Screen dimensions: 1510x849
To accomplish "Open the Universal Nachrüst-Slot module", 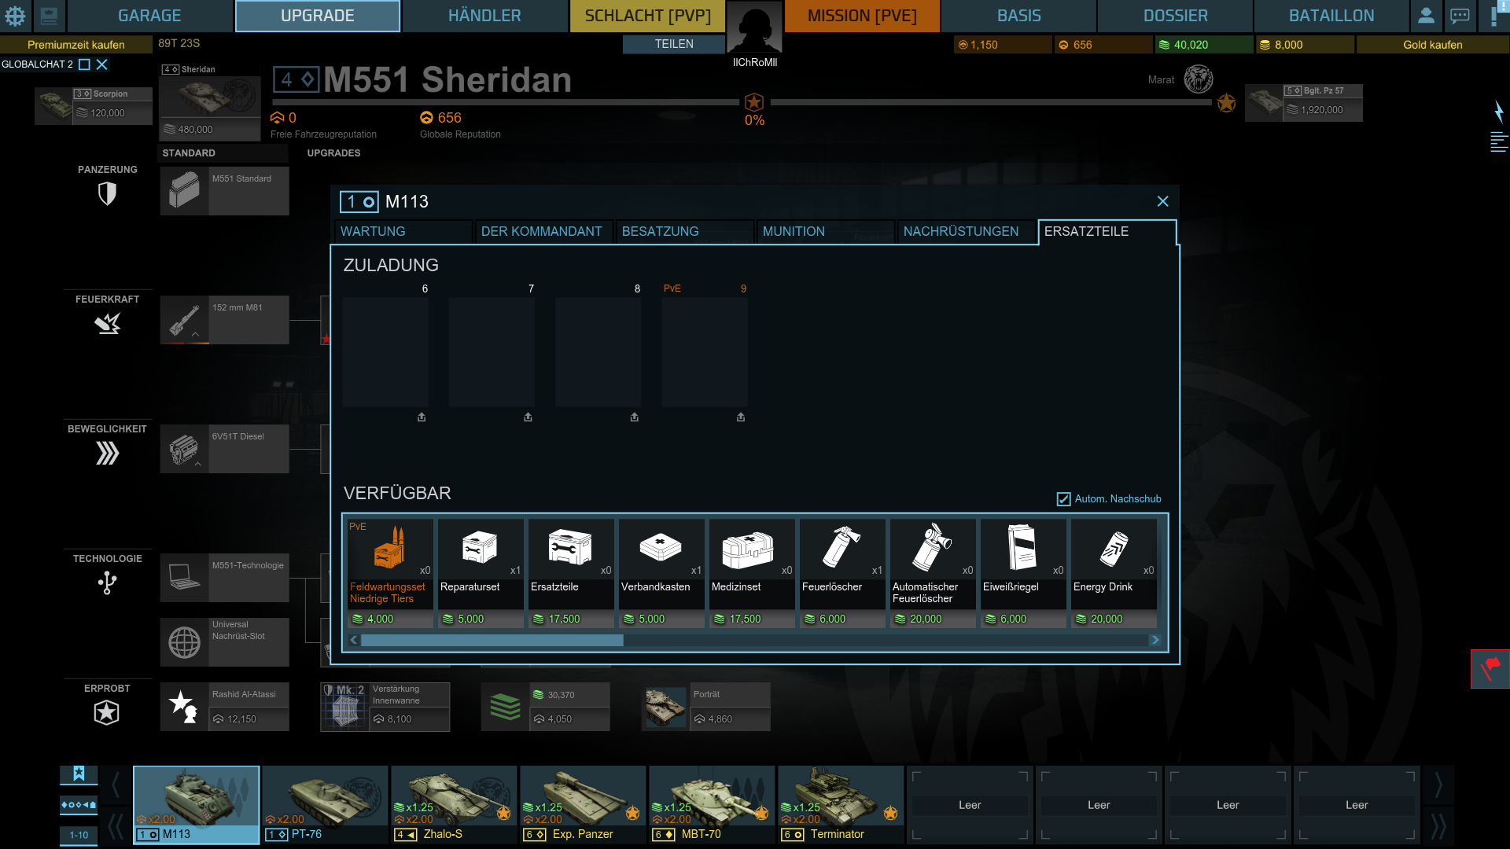I will tap(225, 642).
